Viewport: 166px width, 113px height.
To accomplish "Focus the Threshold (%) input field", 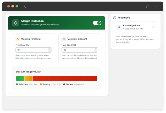I will (34, 50).
